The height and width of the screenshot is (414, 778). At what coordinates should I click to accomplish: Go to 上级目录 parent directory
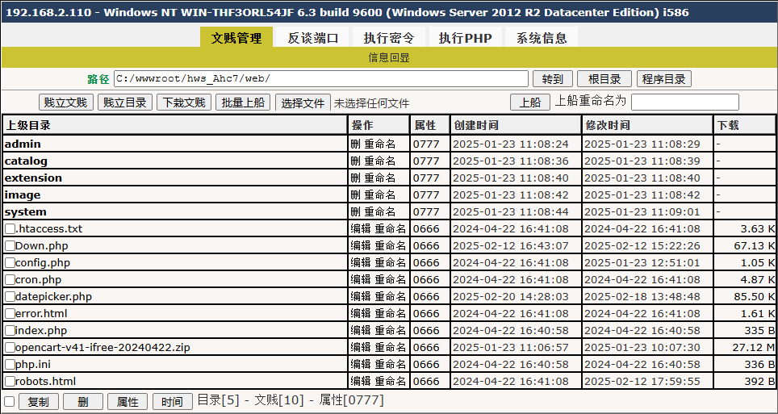pos(27,126)
